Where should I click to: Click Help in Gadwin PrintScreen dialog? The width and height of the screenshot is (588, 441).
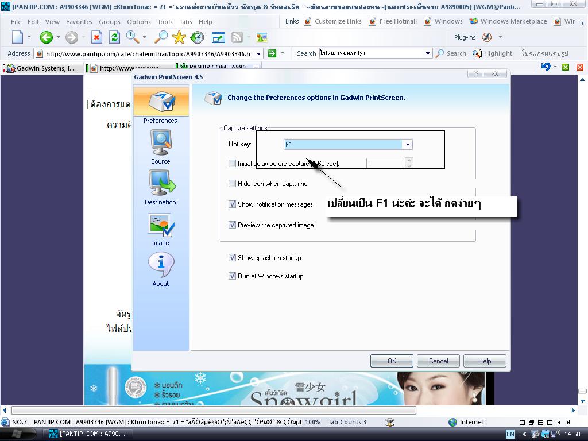[x=485, y=361]
